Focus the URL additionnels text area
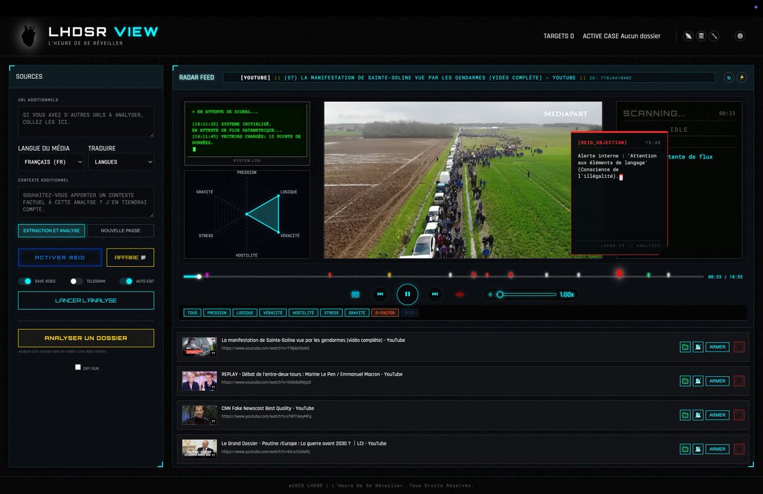The height and width of the screenshot is (494, 763). pos(86,122)
